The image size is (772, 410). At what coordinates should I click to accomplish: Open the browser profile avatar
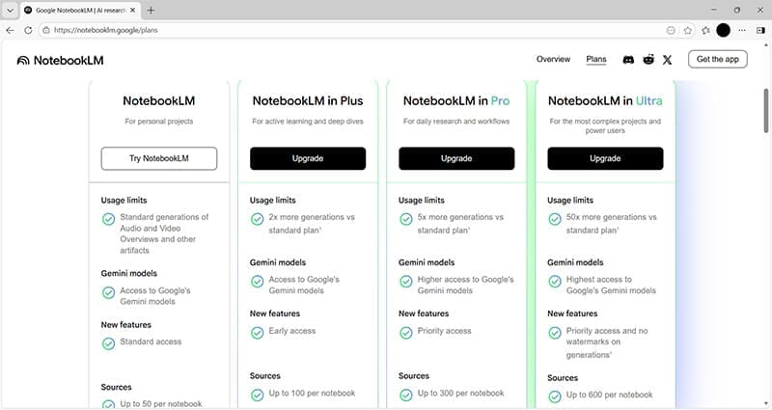click(x=723, y=30)
